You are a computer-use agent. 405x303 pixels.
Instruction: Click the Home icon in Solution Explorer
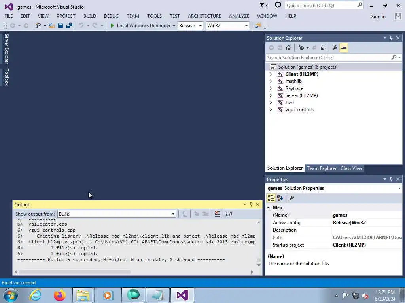click(289, 48)
